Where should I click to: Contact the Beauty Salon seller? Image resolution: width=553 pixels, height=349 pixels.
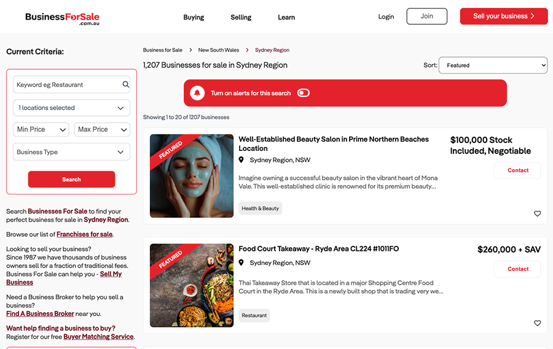pyautogui.click(x=518, y=171)
